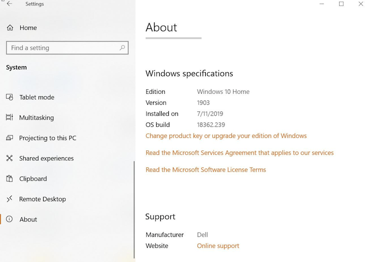
Task: Click the Remote Desktop icon
Action: (x=9, y=199)
